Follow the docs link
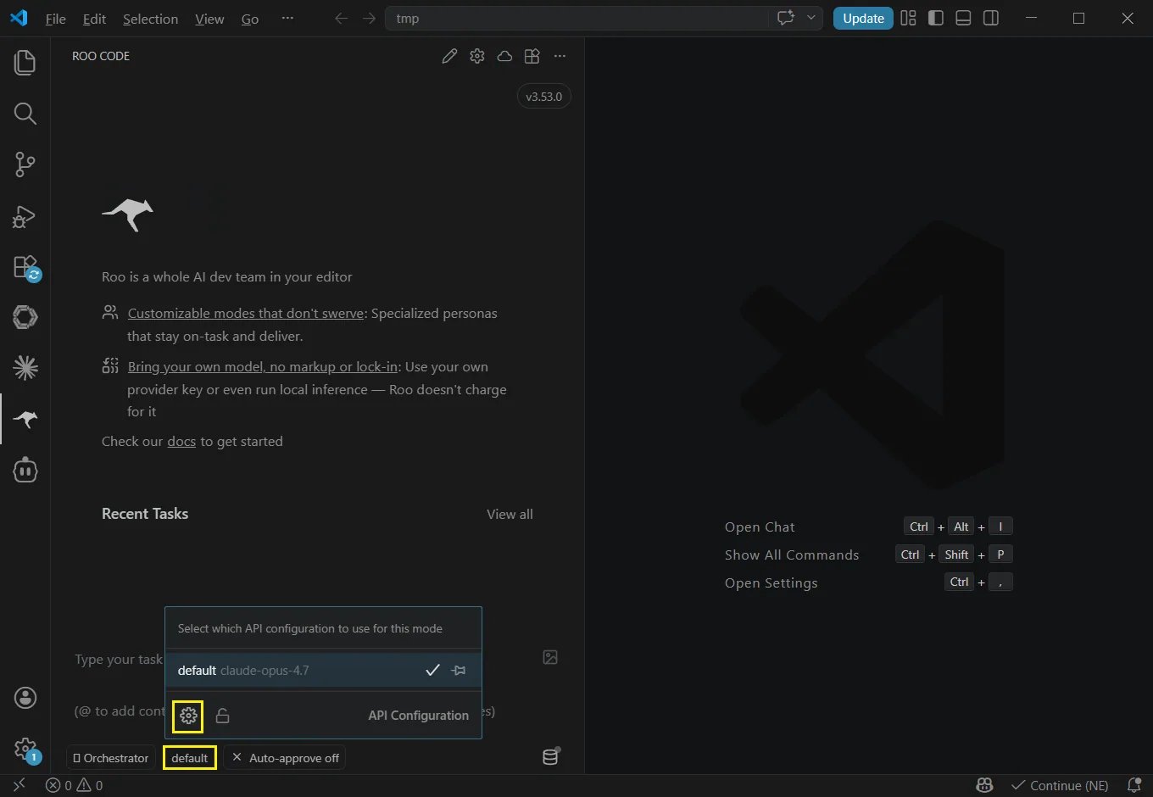This screenshot has width=1153, height=797. (181, 442)
